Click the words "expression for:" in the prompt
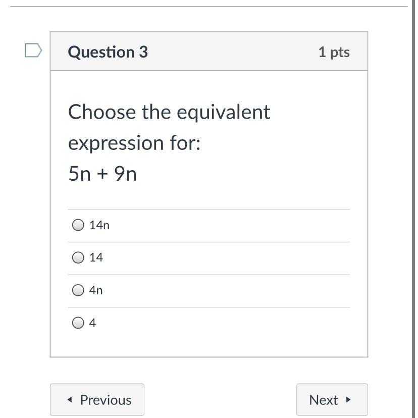The height and width of the screenshot is (418, 418). (x=134, y=143)
